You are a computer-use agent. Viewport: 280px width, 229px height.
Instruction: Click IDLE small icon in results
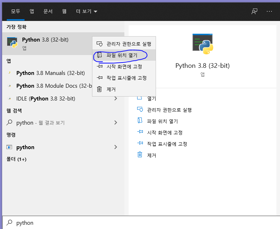pyautogui.click(x=10, y=98)
